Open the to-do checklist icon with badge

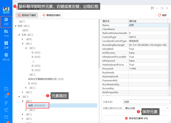pyautogui.click(x=6, y=96)
